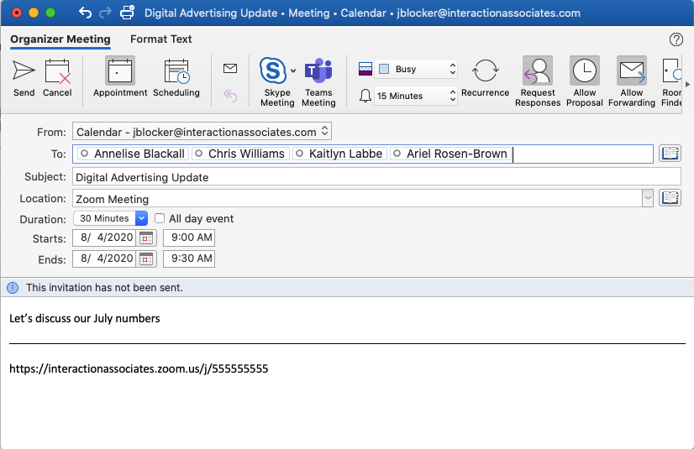Expand the From account dropdown
The height and width of the screenshot is (449, 694).
(325, 132)
